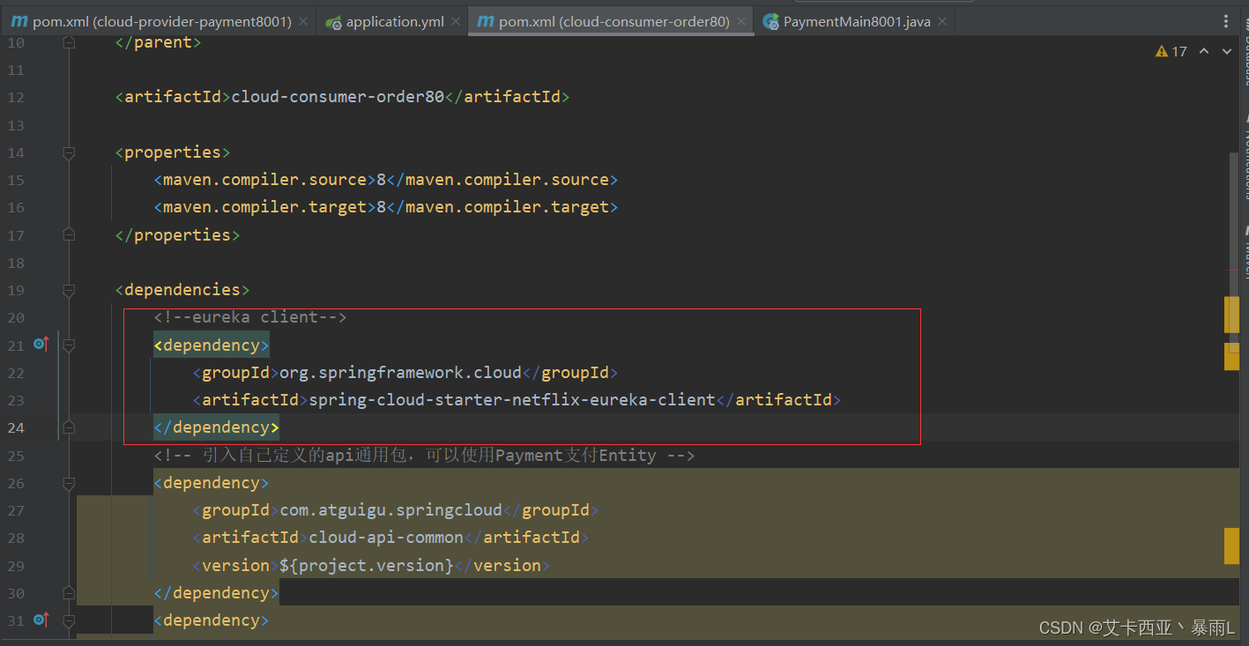The height and width of the screenshot is (646, 1249).
Task: Toggle the fold marker at line 17
Action: tap(69, 234)
